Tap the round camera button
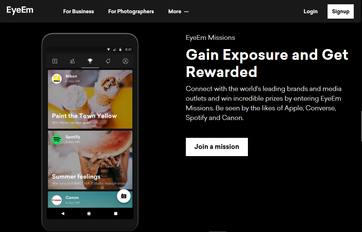This screenshot has width=362, height=232. [124, 196]
